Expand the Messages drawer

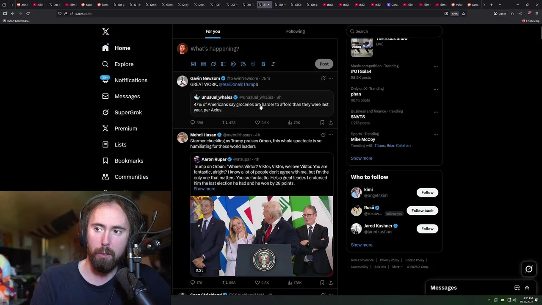(x=527, y=288)
